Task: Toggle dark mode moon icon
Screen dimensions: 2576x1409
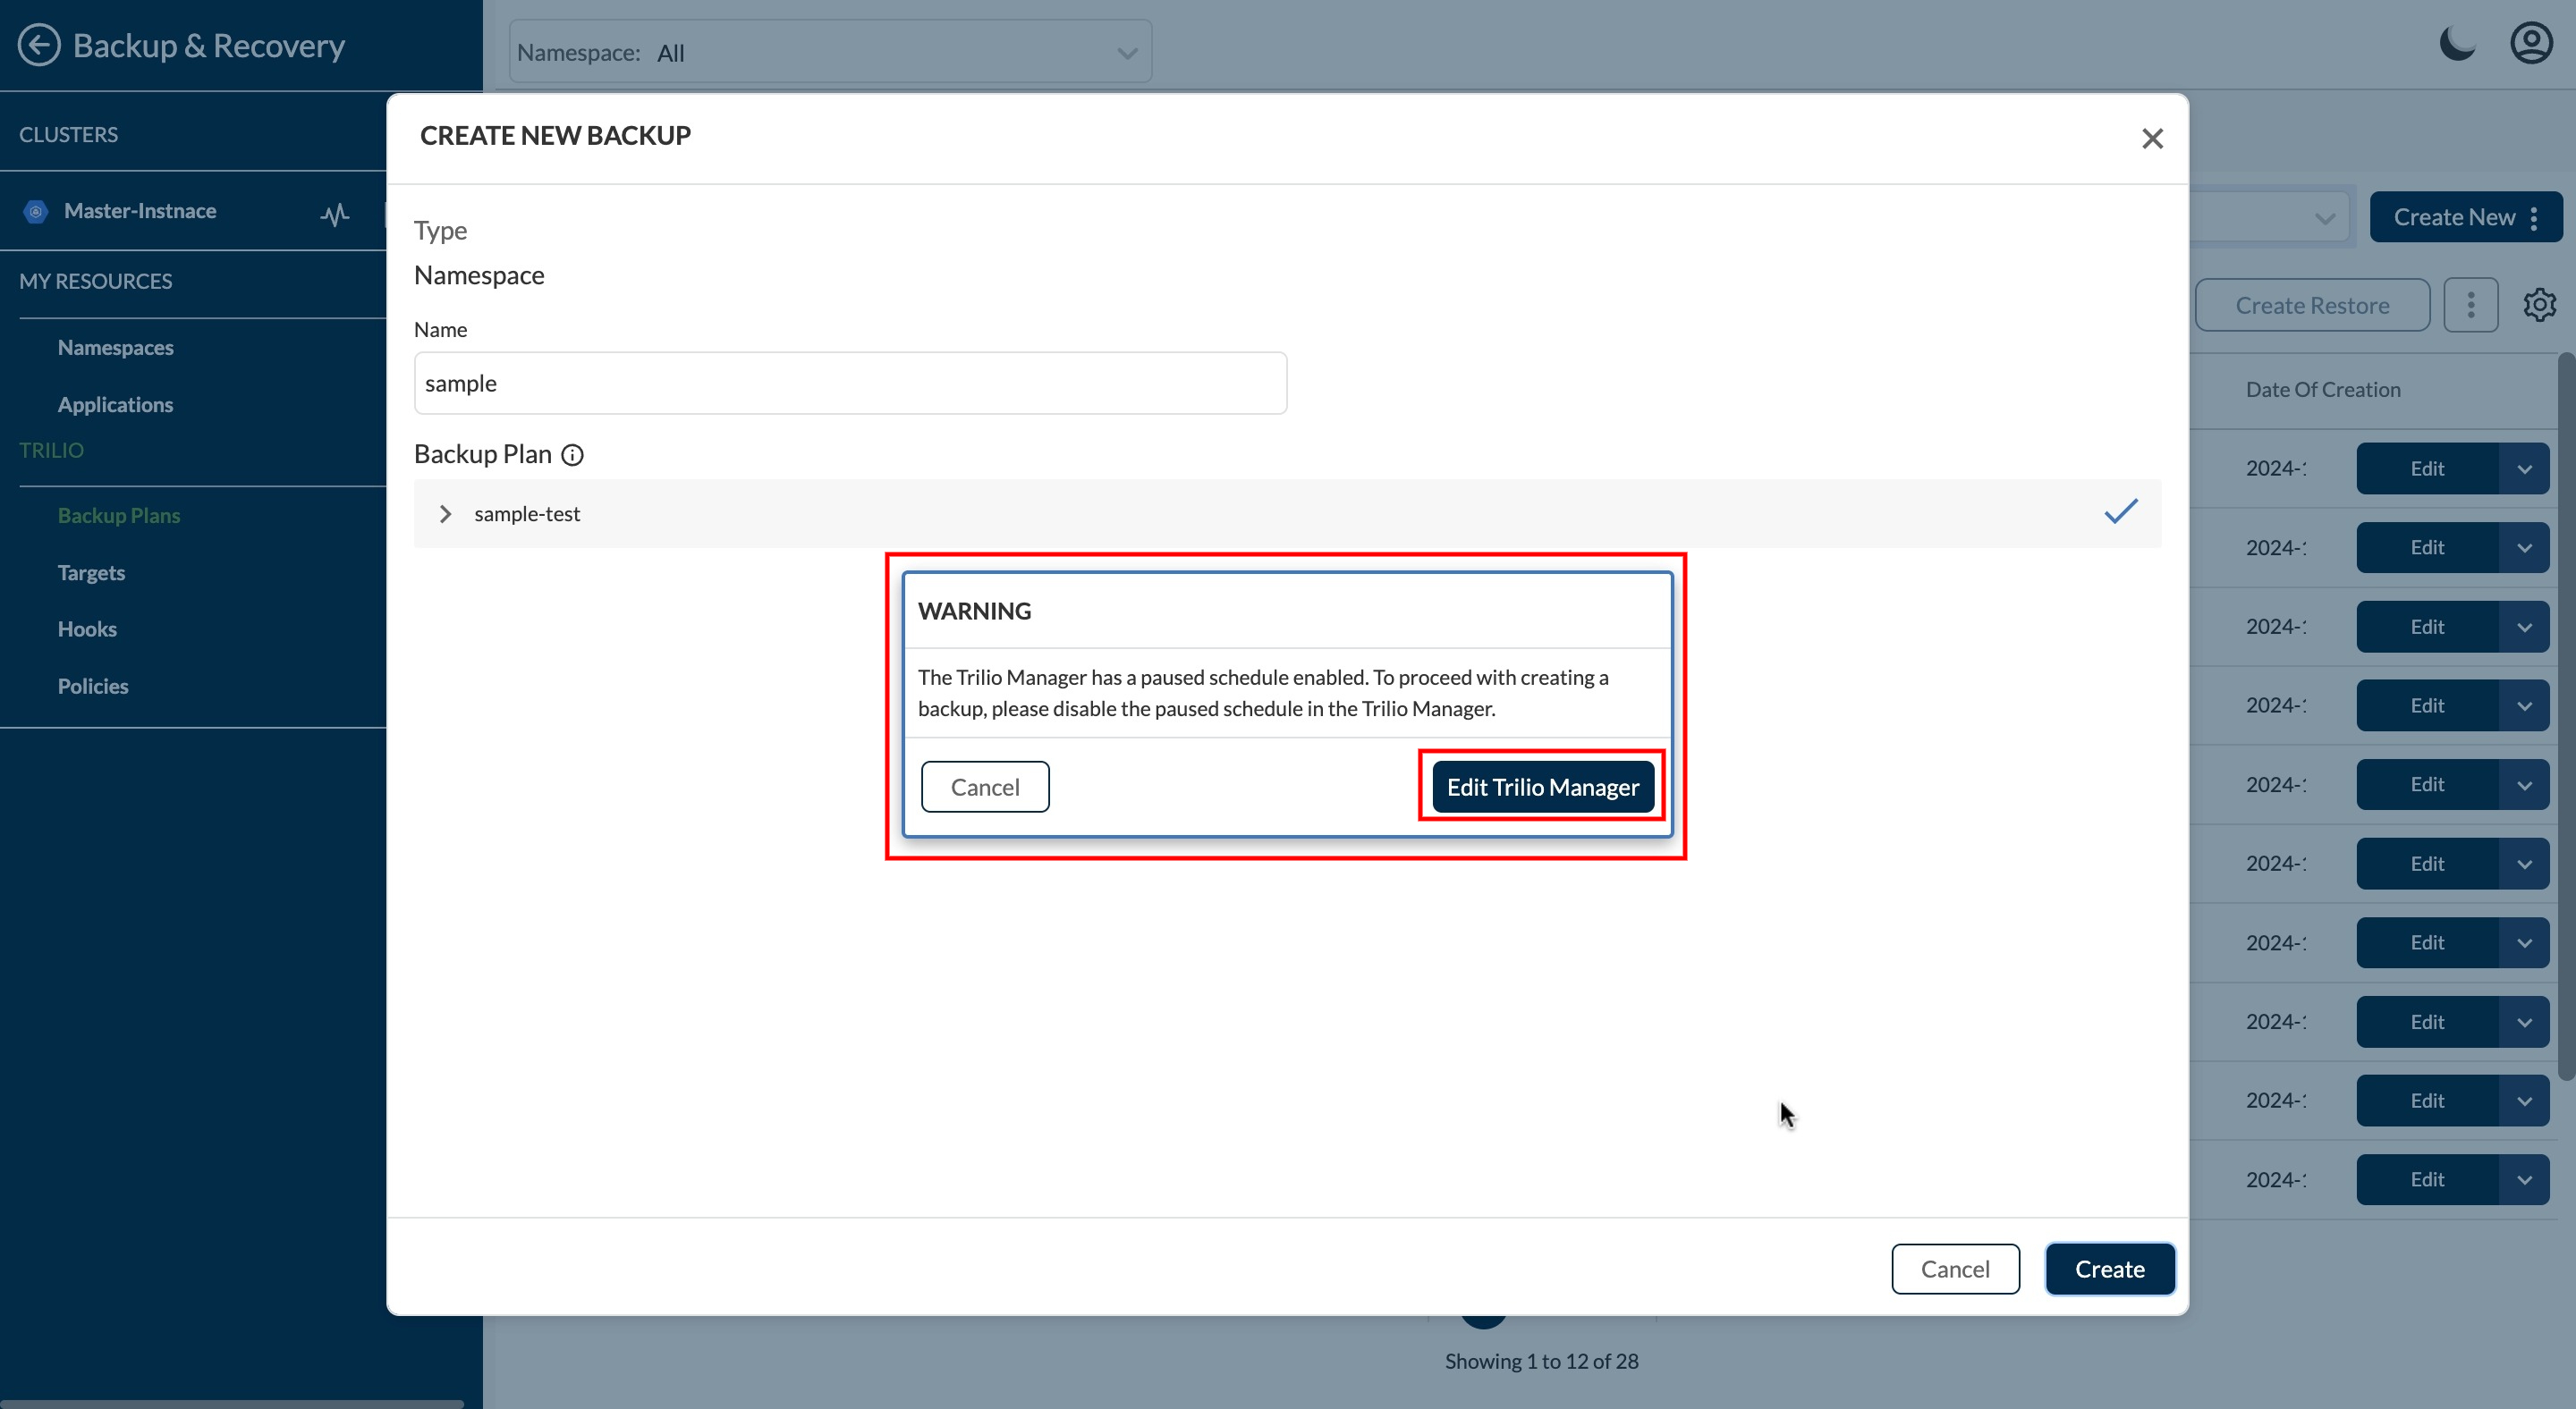Action: point(2457,44)
